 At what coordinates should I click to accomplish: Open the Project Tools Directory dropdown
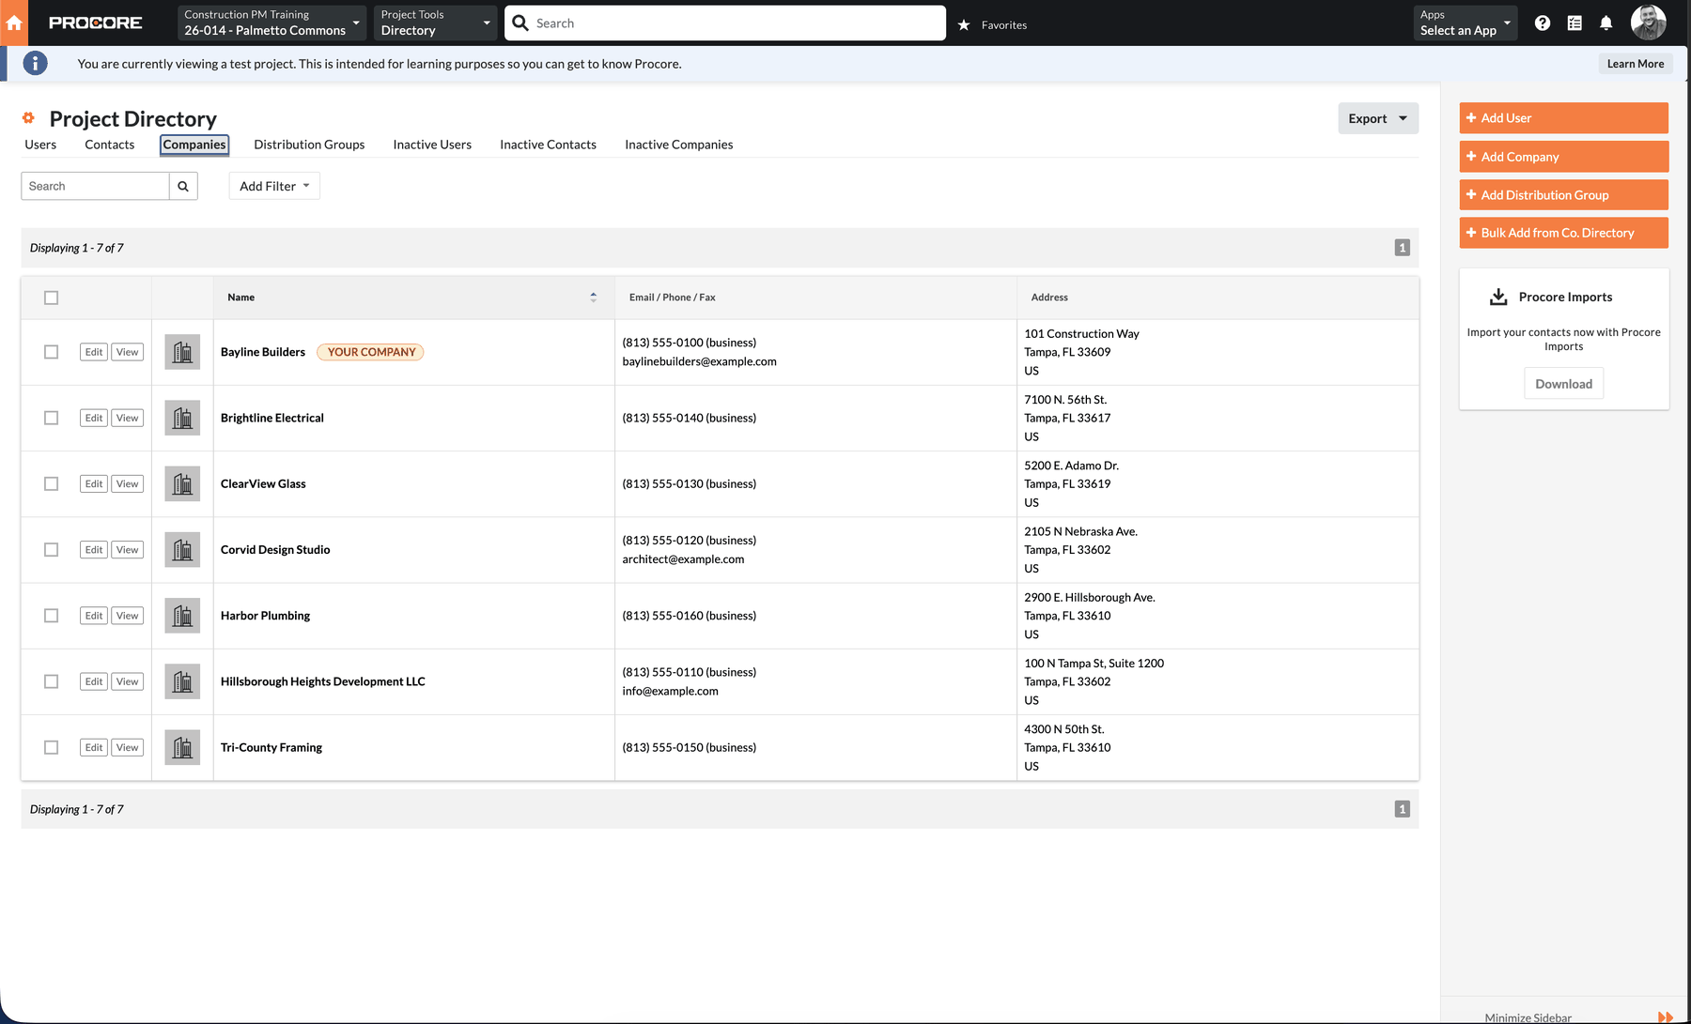click(436, 23)
